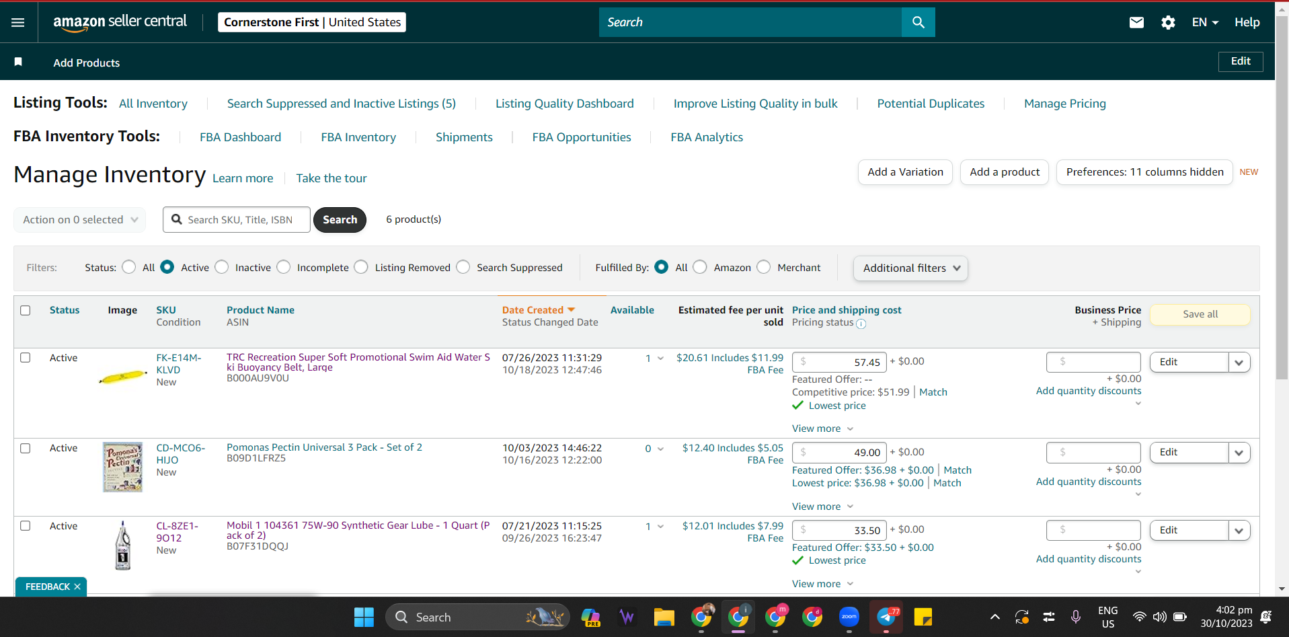This screenshot has height=637, width=1289.
Task: Open Preferences: 11 columns hidden
Action: tap(1144, 172)
